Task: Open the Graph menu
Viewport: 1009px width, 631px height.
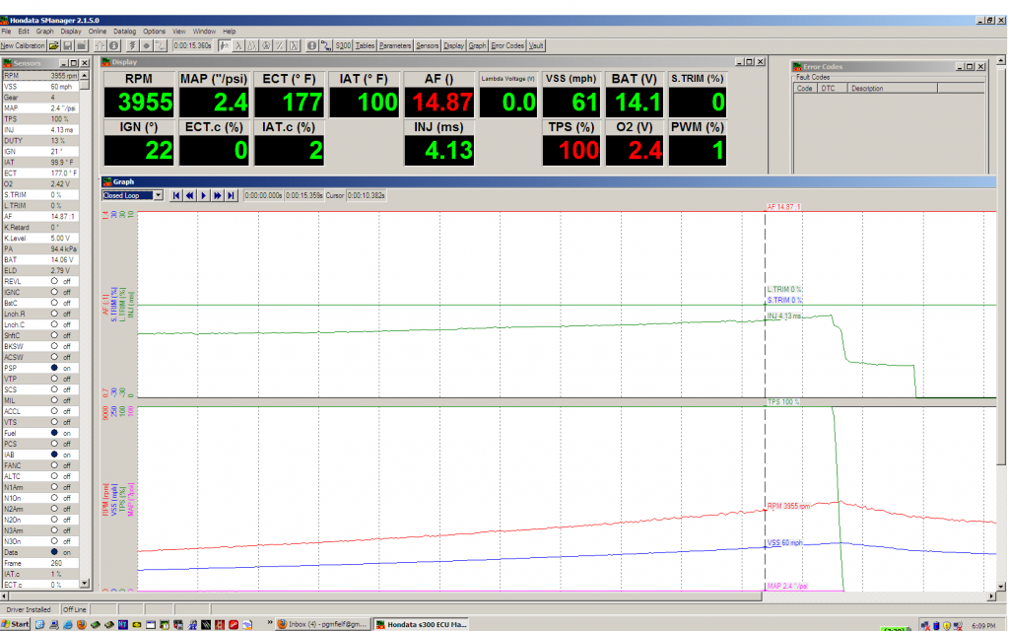Action: (x=44, y=31)
